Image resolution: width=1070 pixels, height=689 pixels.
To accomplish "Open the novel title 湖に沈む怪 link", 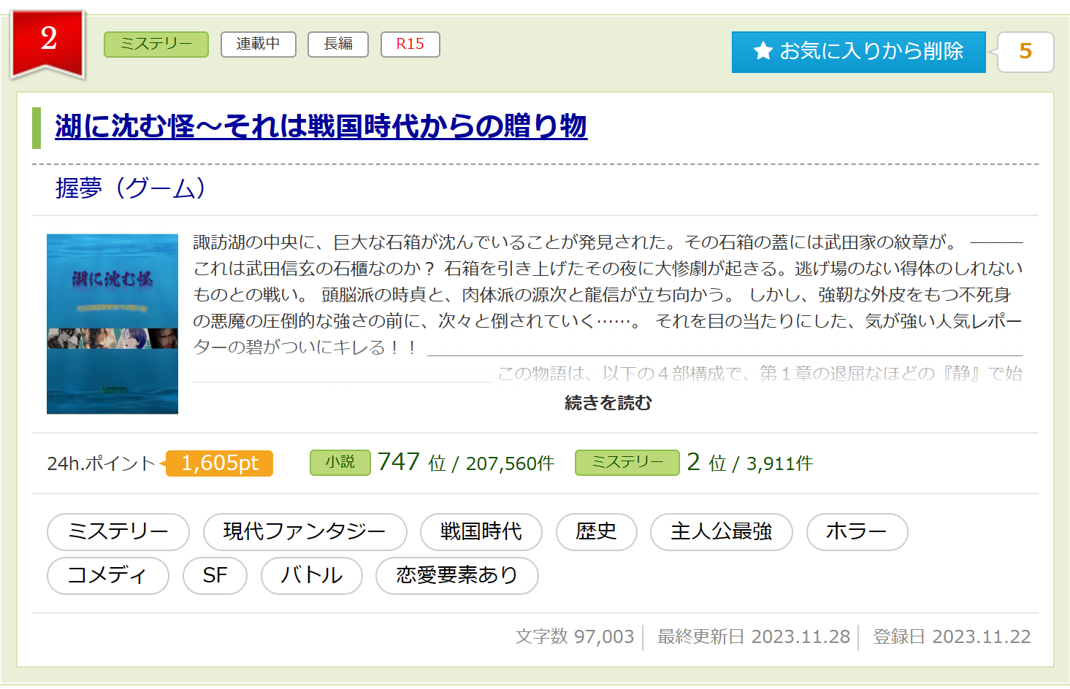I will (321, 126).
